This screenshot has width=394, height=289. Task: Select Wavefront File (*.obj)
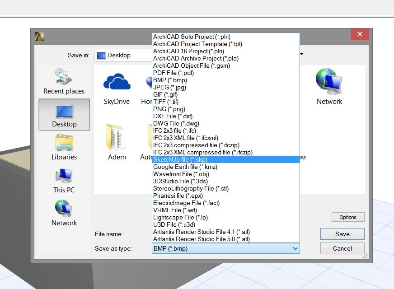[x=226, y=174]
